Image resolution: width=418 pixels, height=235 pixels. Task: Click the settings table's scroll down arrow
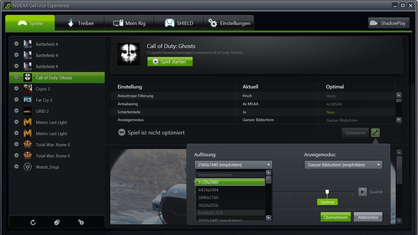(x=399, y=120)
